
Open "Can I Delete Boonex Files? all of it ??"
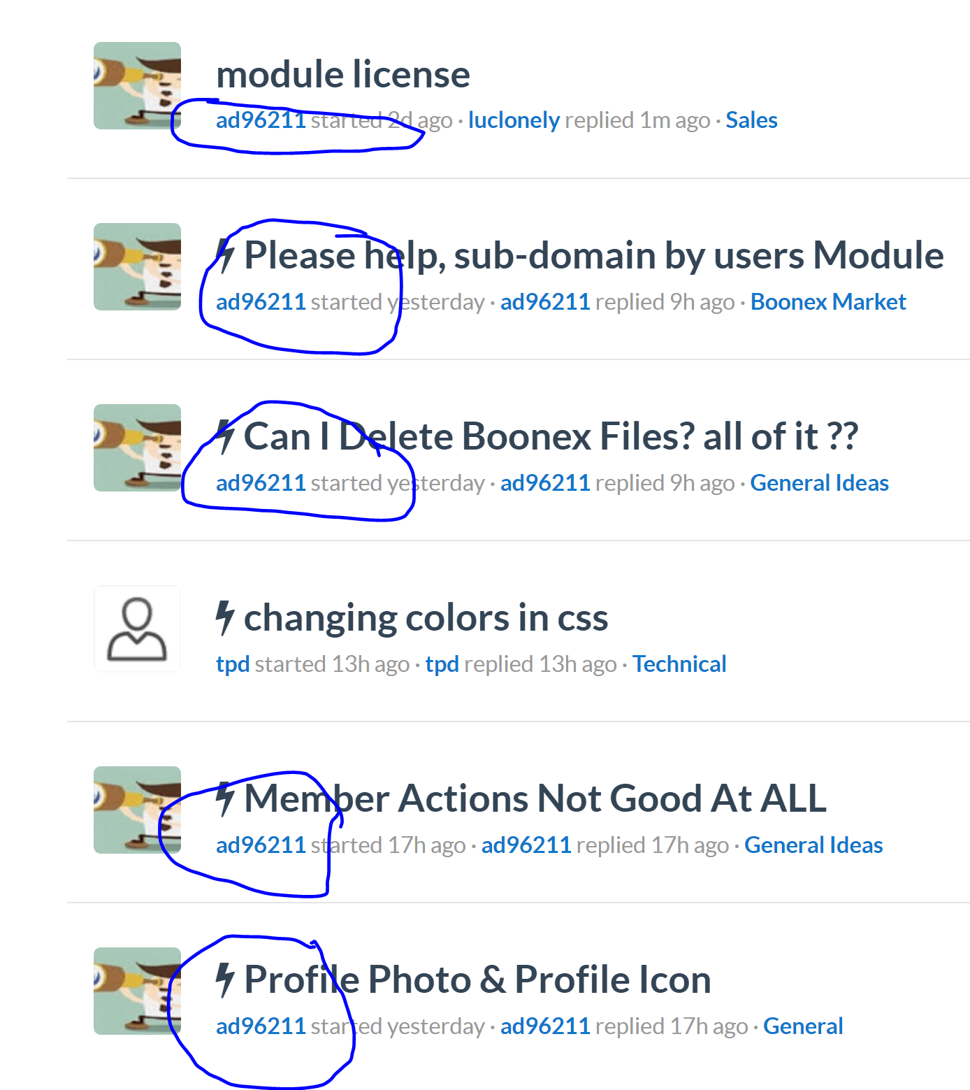click(x=551, y=436)
